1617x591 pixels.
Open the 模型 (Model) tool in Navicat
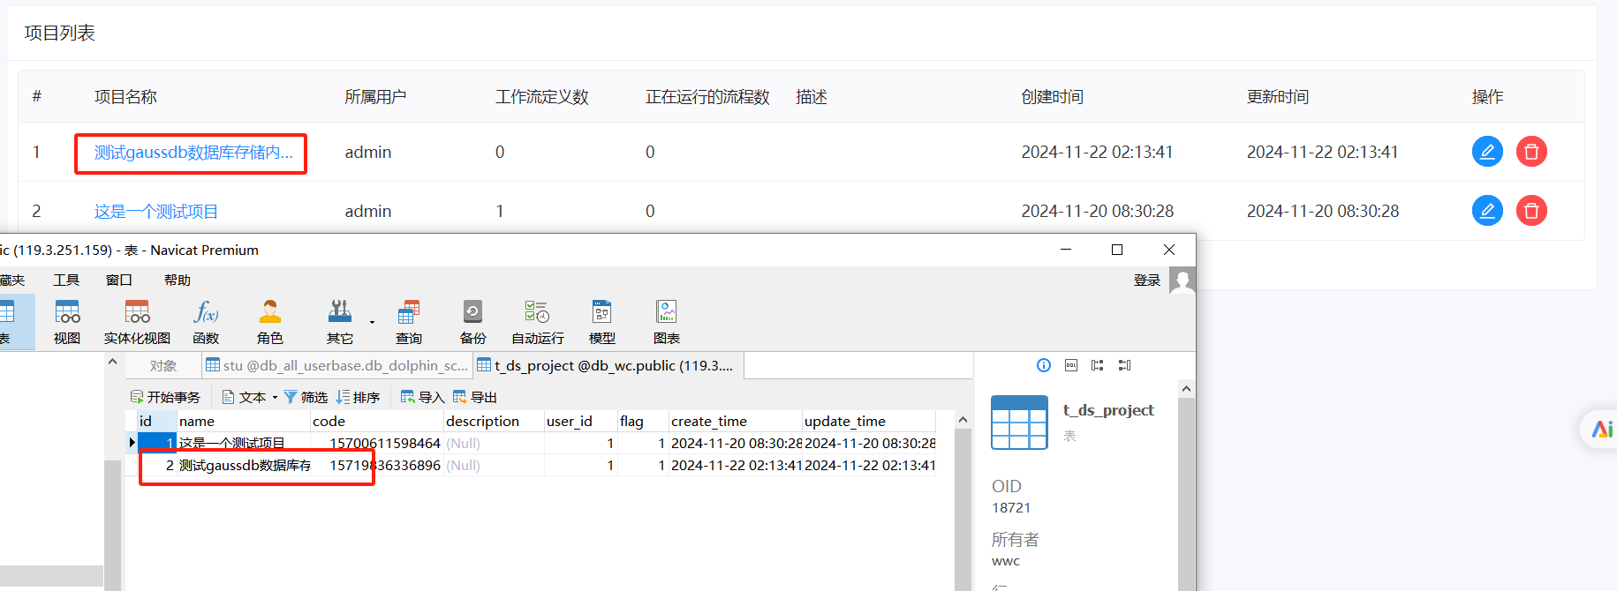pyautogui.click(x=602, y=322)
